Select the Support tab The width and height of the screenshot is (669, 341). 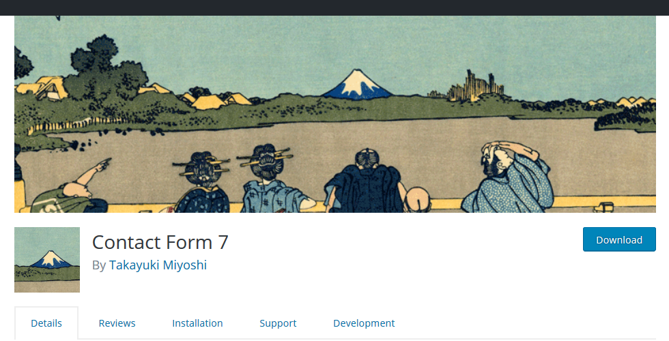pyautogui.click(x=278, y=323)
